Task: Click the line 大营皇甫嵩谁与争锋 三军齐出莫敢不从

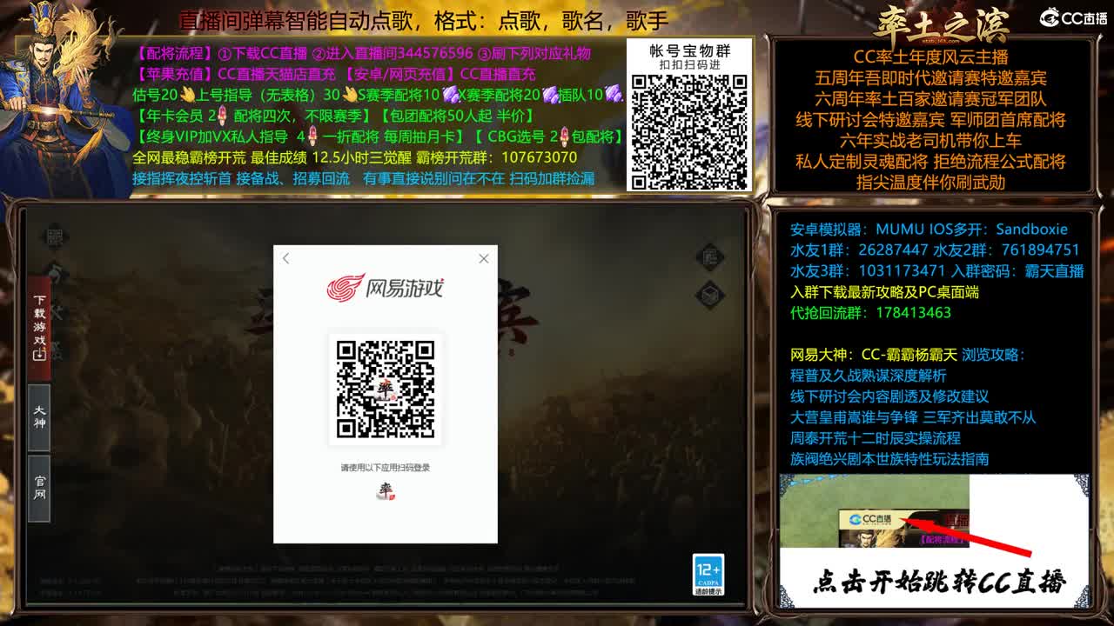Action: (913, 417)
